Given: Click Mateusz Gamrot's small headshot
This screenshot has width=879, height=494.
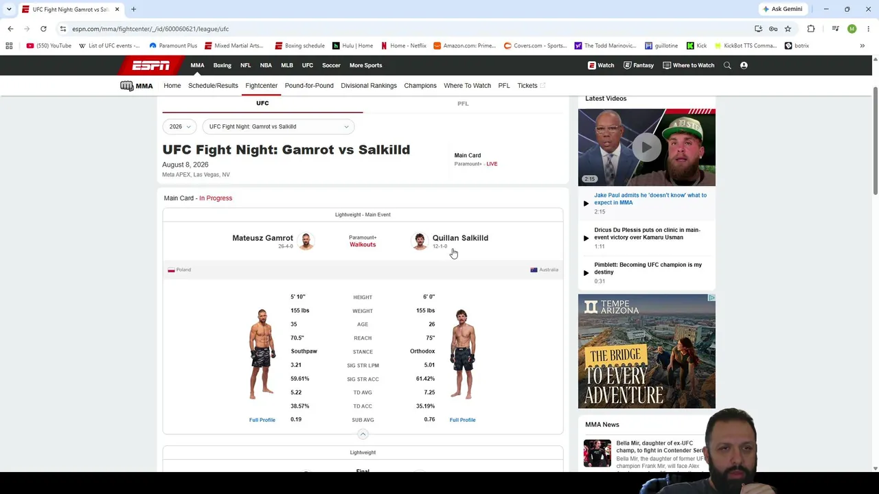Looking at the screenshot, I should pos(306,242).
